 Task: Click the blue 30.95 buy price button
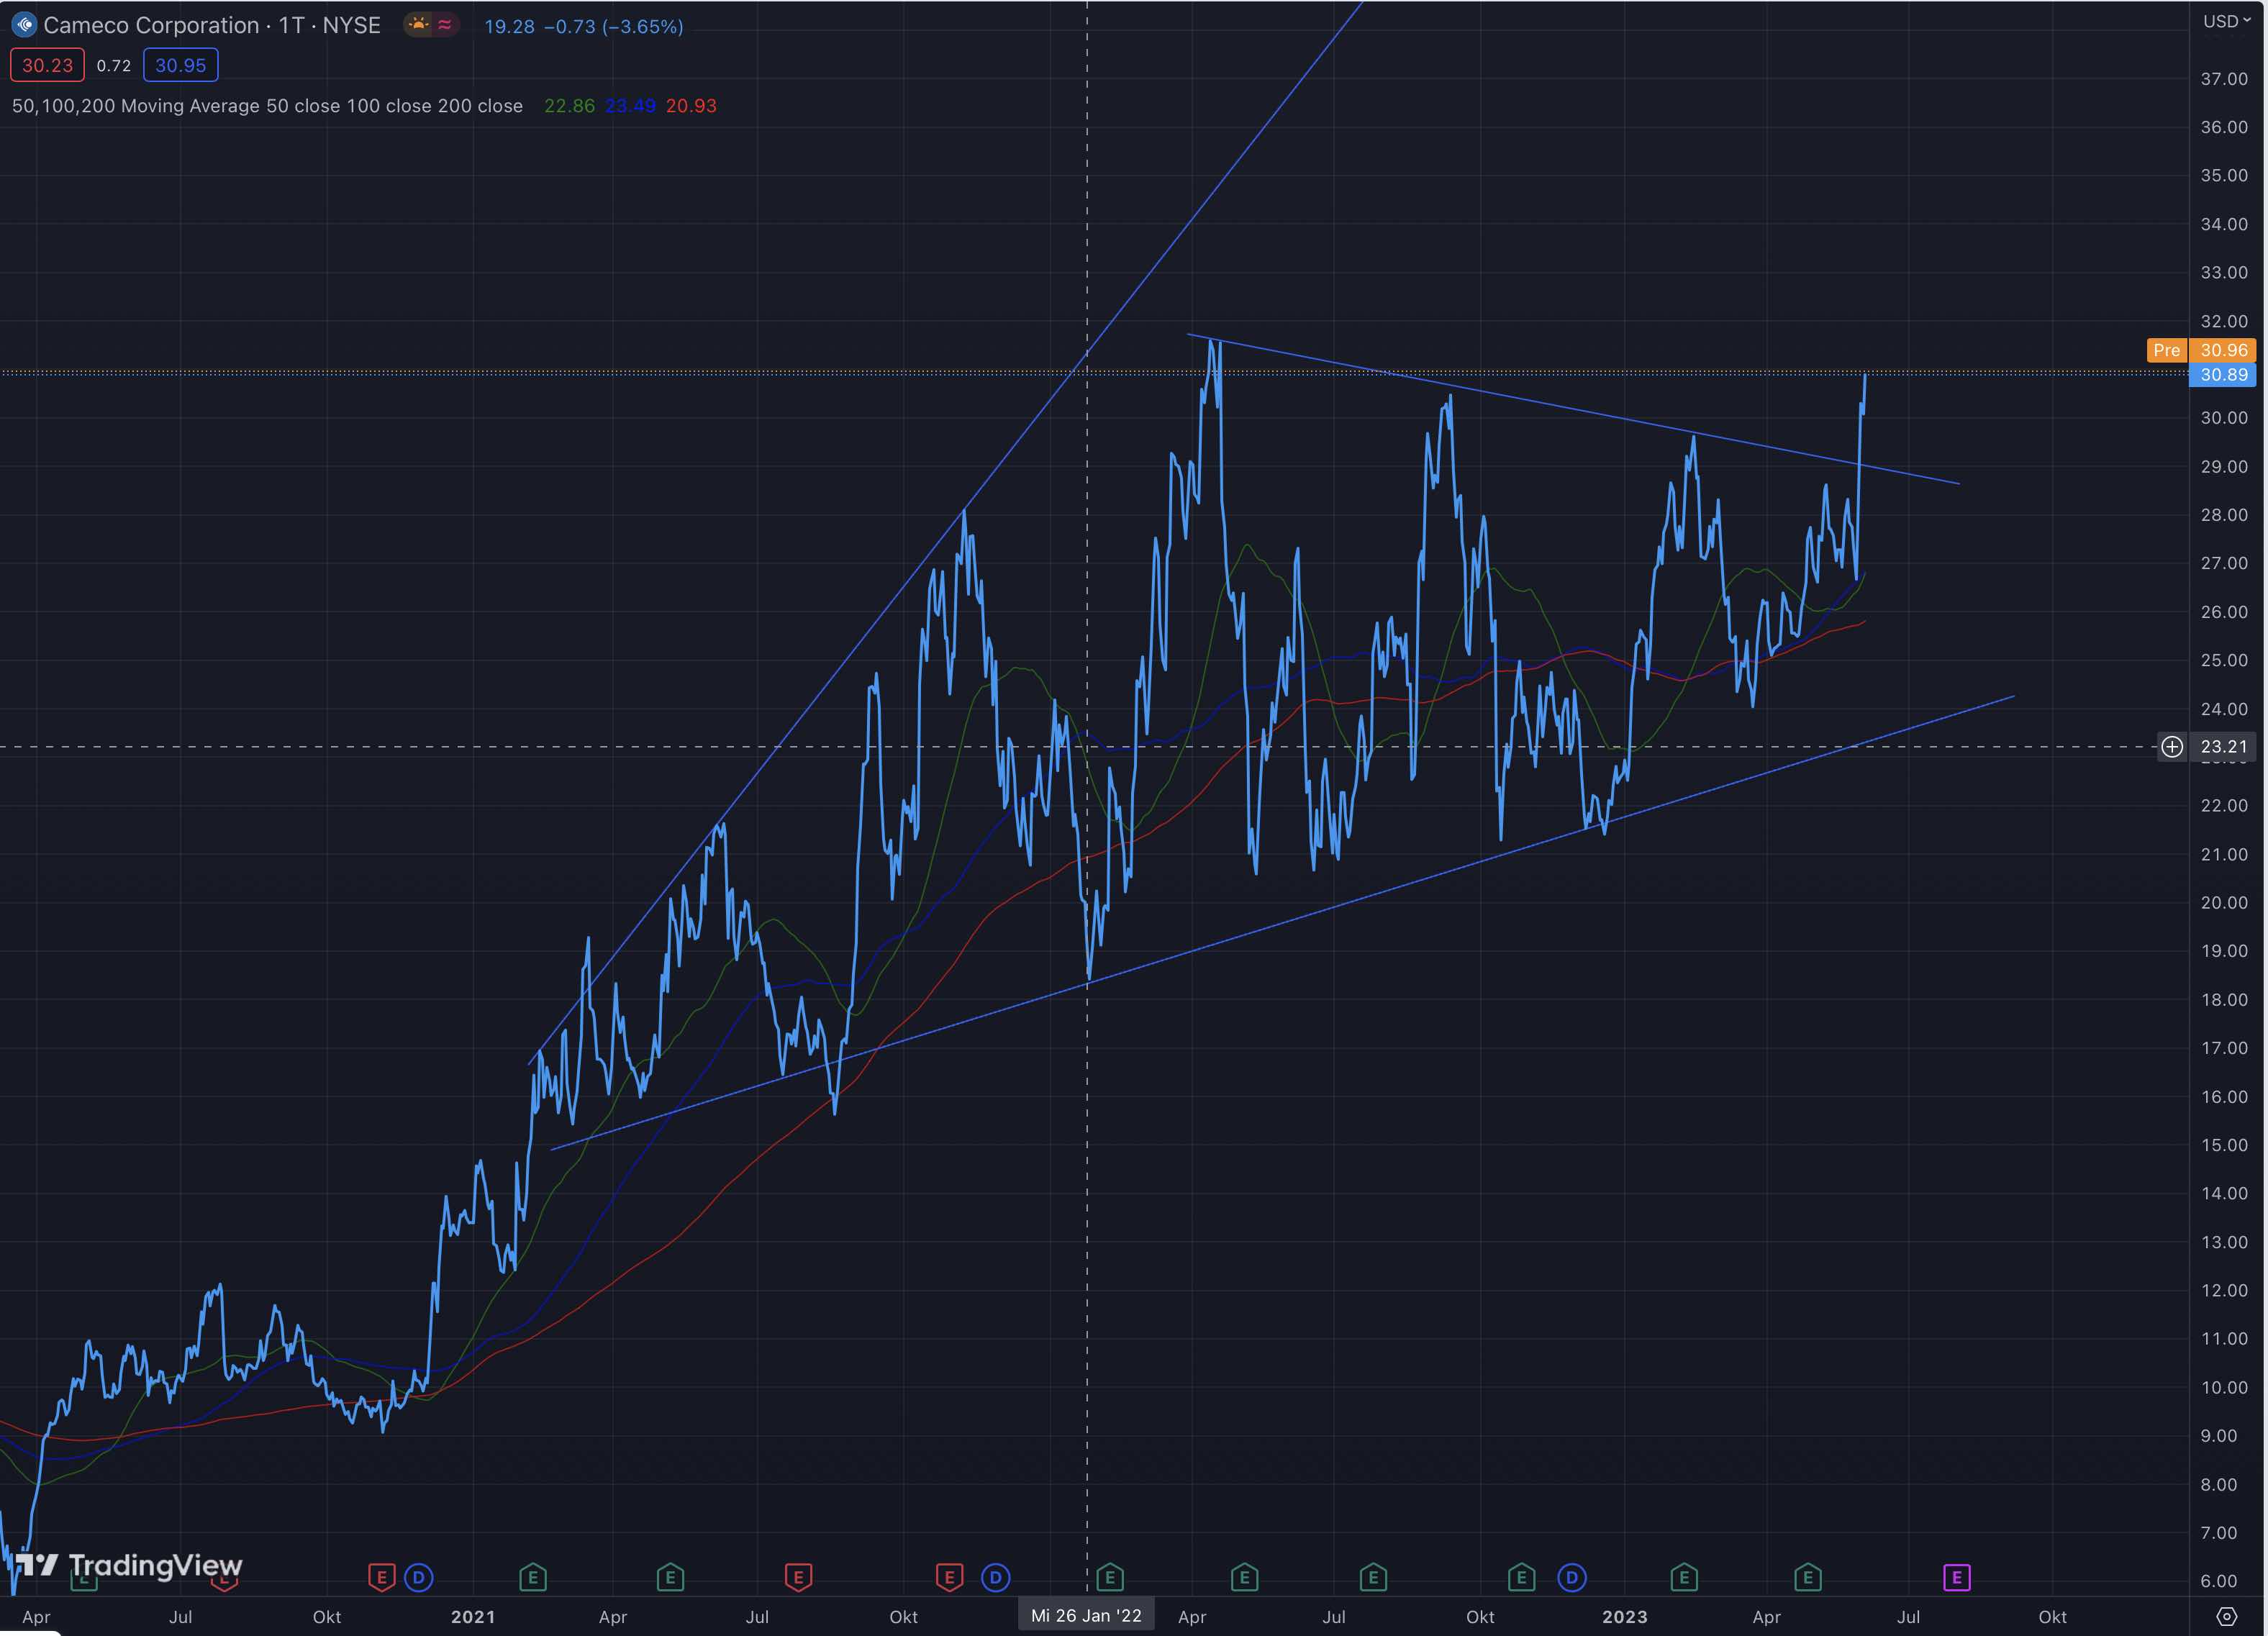pyautogui.click(x=180, y=66)
